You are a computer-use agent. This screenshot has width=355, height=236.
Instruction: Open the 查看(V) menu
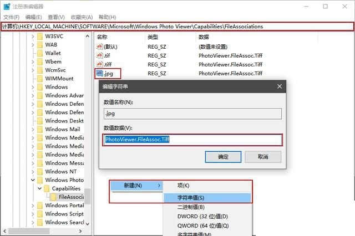click(56, 17)
